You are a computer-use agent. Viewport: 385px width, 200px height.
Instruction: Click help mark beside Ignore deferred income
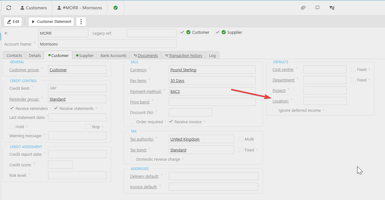[x=324, y=110]
